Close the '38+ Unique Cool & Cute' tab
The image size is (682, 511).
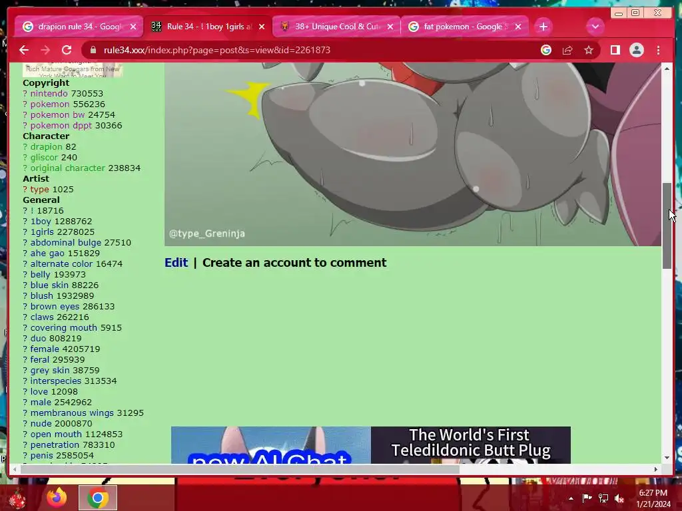click(390, 27)
